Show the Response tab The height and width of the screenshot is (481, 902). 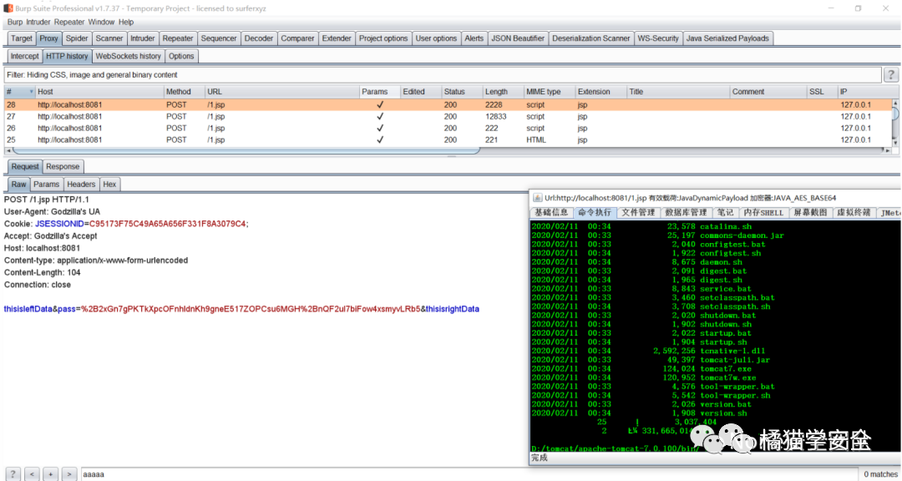tap(63, 166)
